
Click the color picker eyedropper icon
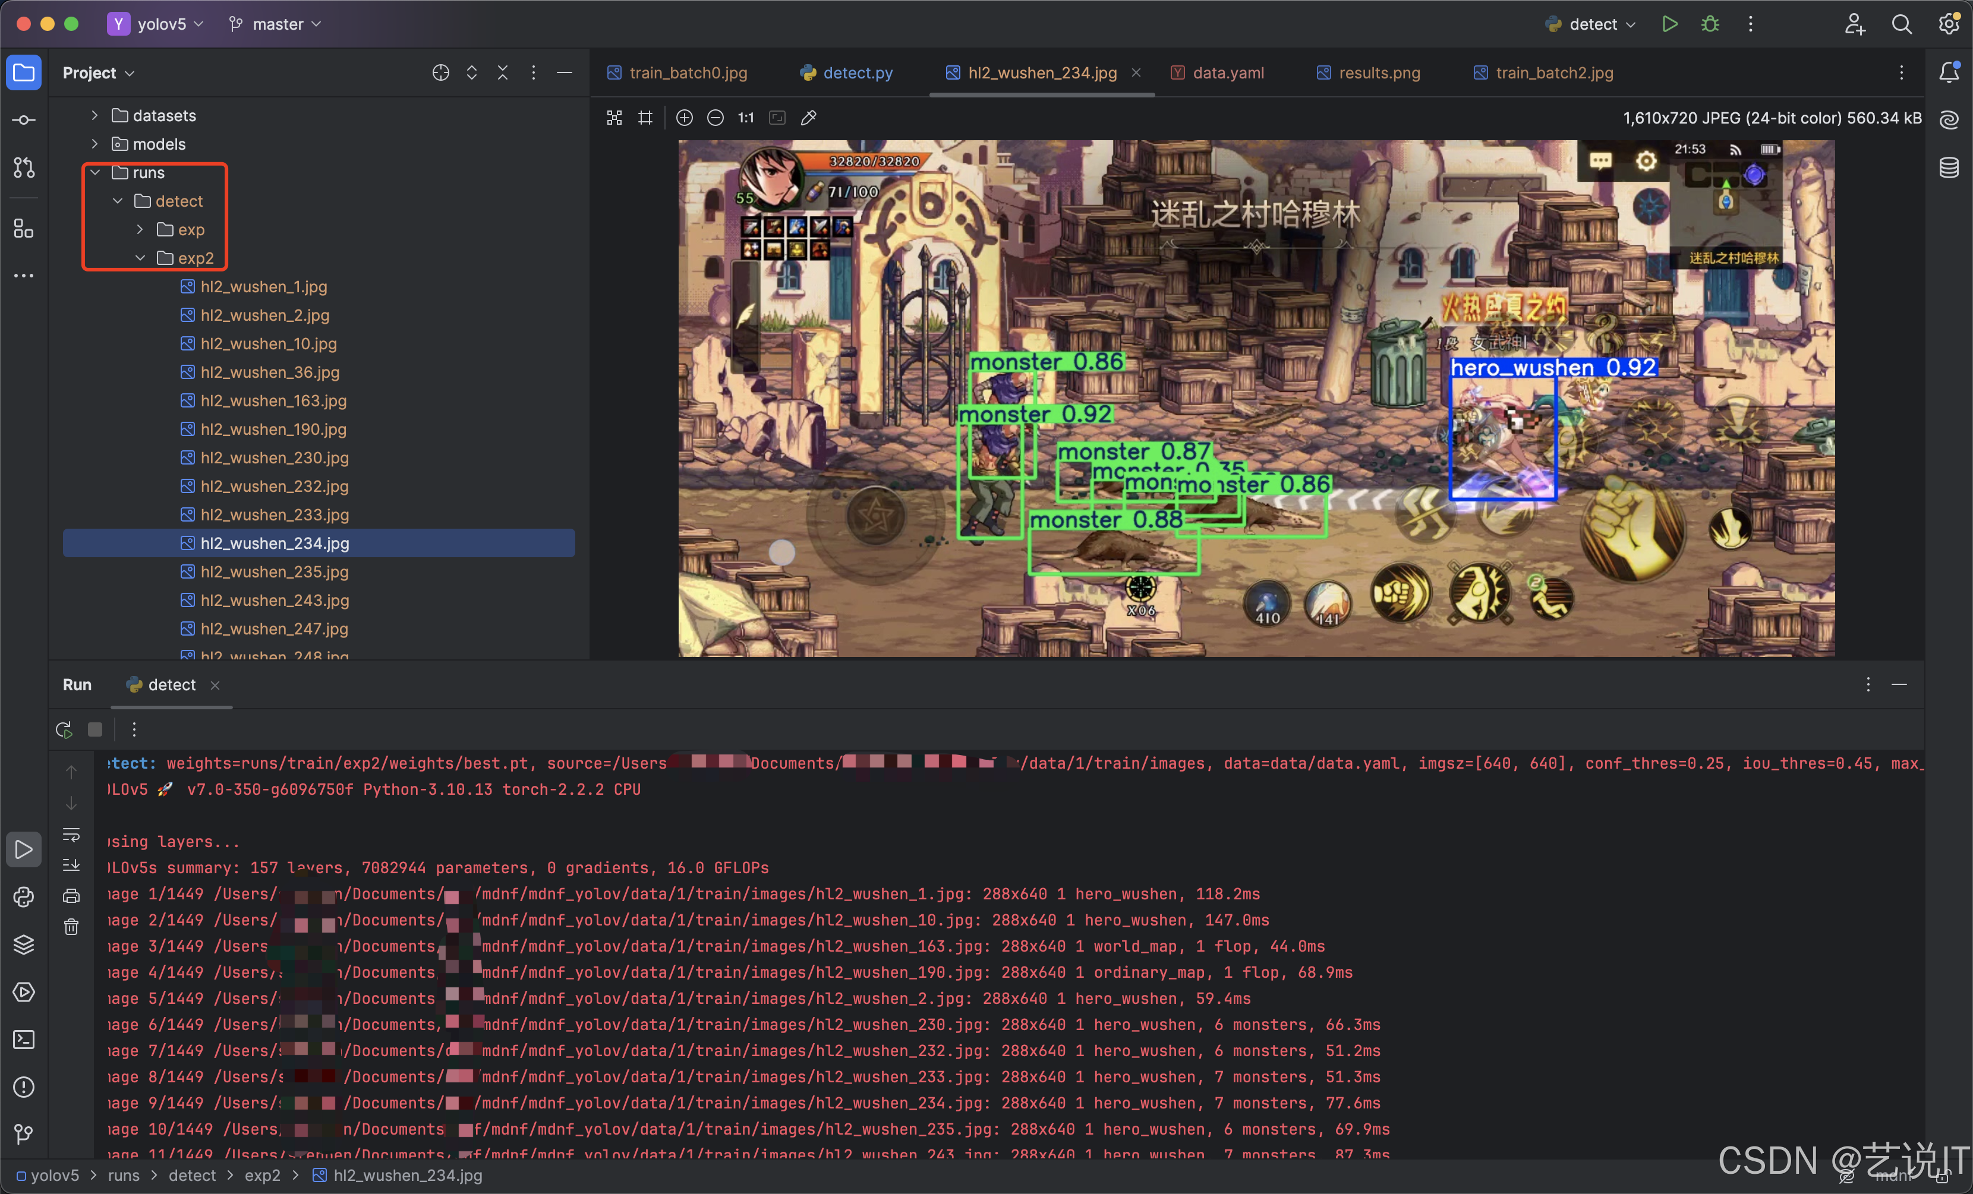point(809,118)
